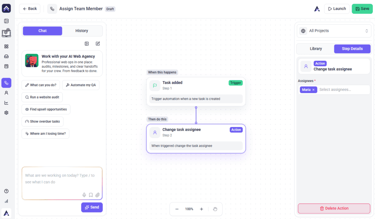Open the reports chart icon in sidebar

click(x=7, y=103)
